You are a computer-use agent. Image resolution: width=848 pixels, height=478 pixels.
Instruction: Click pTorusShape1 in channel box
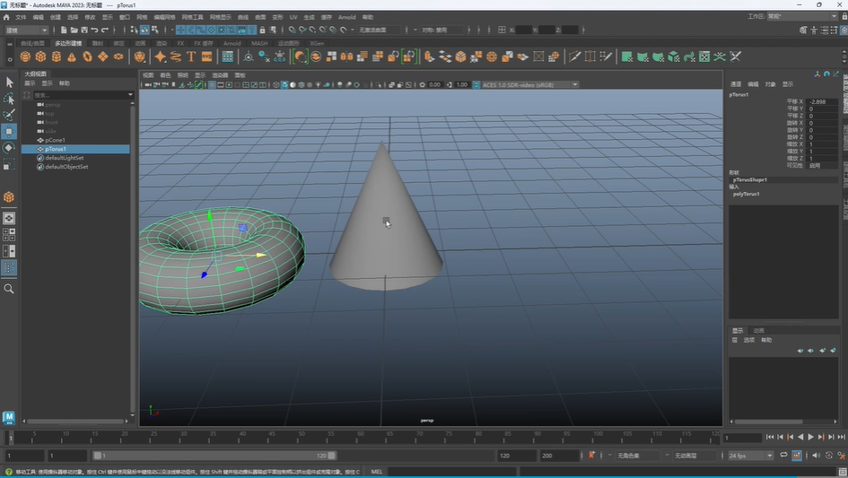coord(749,179)
